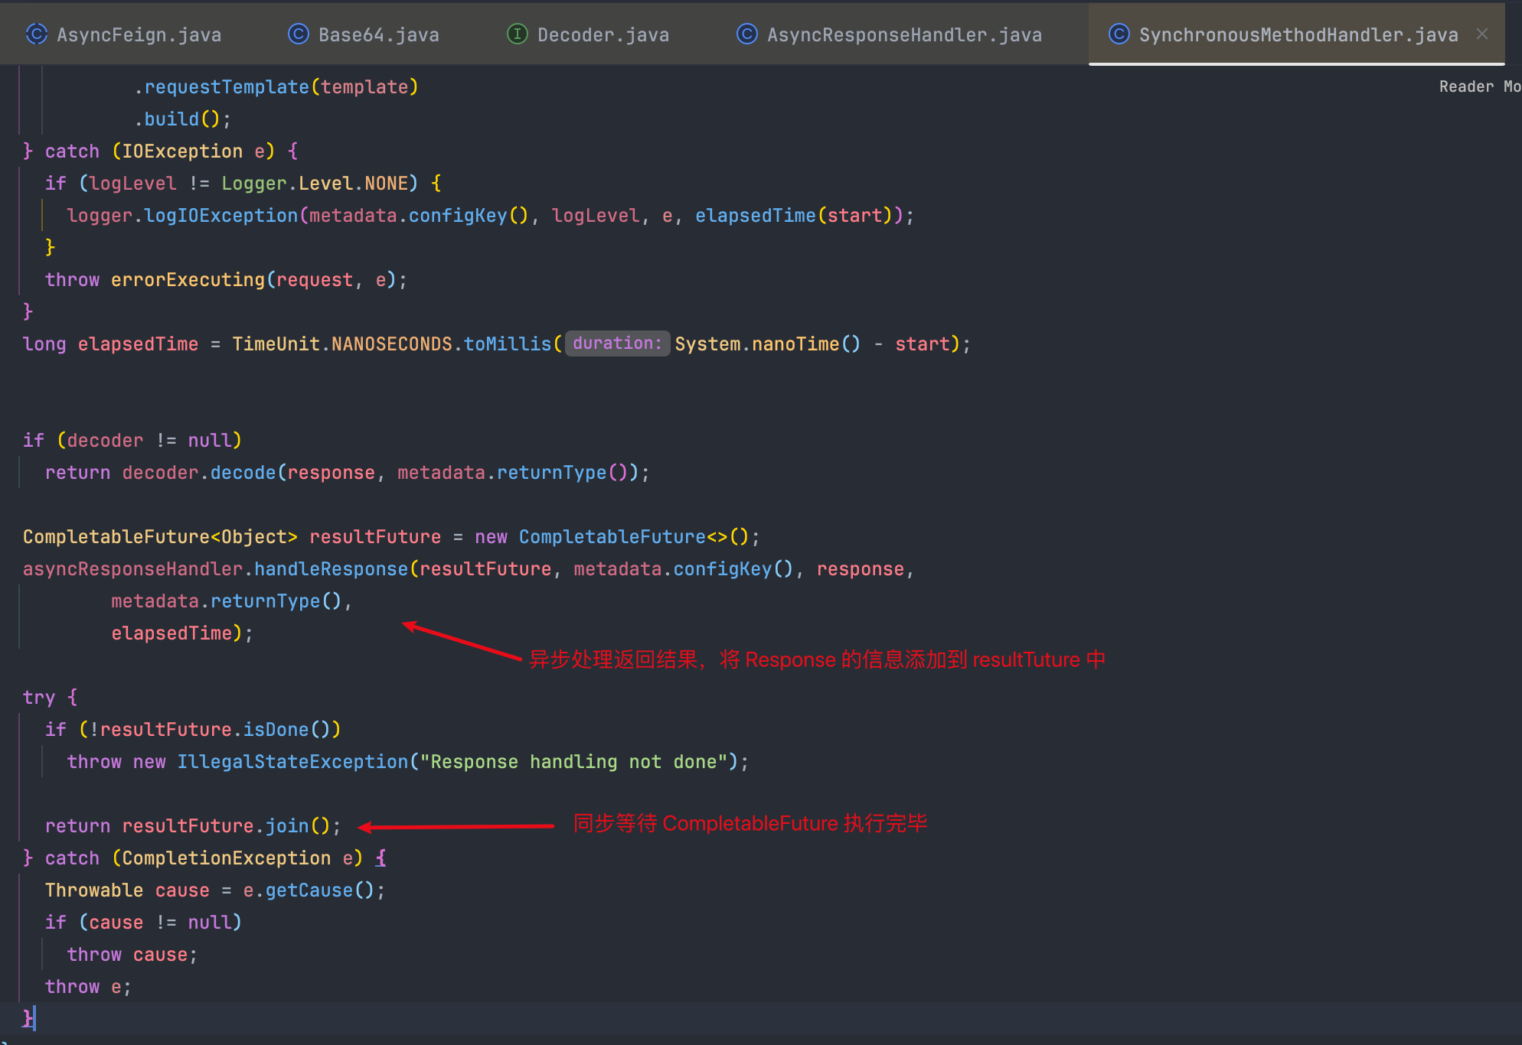Click 'CompletableFuture<Object>' type declaration
This screenshot has height=1045, width=1522.
coord(160,537)
